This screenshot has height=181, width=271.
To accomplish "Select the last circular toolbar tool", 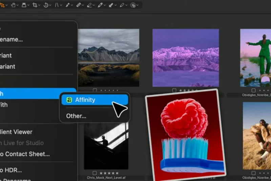I will pyautogui.click(x=133, y=5).
